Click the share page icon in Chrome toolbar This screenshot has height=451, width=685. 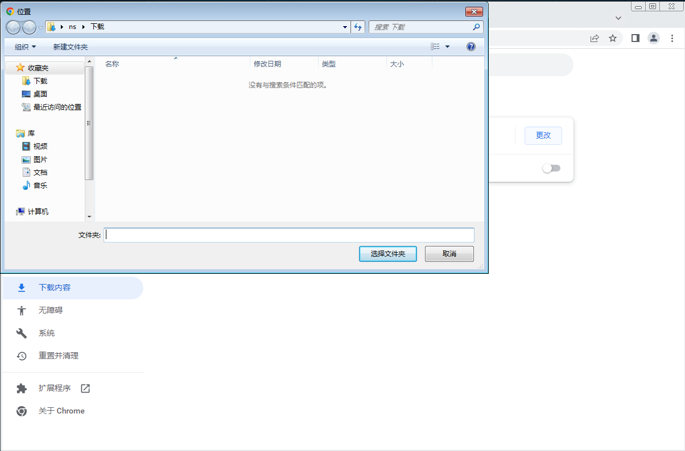click(595, 38)
